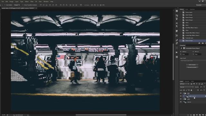The image size is (206, 116).
Task: Open the Normal blend mode dropdown
Action: (x=187, y=87)
